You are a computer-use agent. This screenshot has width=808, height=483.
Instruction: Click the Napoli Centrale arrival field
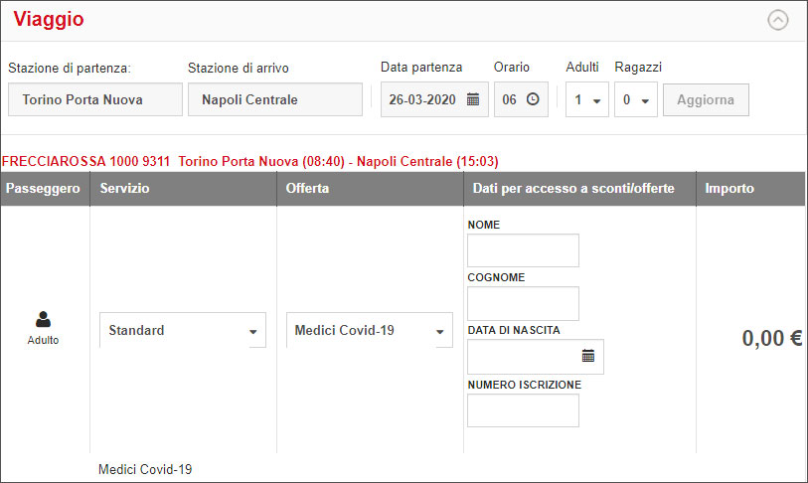point(275,99)
